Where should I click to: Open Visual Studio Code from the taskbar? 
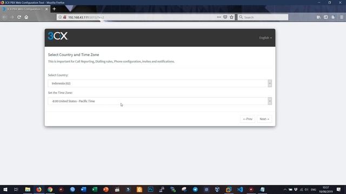coord(240,189)
